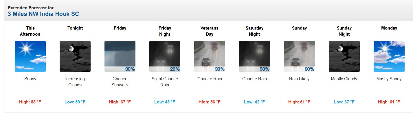Click the 3 Miles NW India Hook SC title
The width and height of the screenshot is (413, 113).
pos(43,14)
